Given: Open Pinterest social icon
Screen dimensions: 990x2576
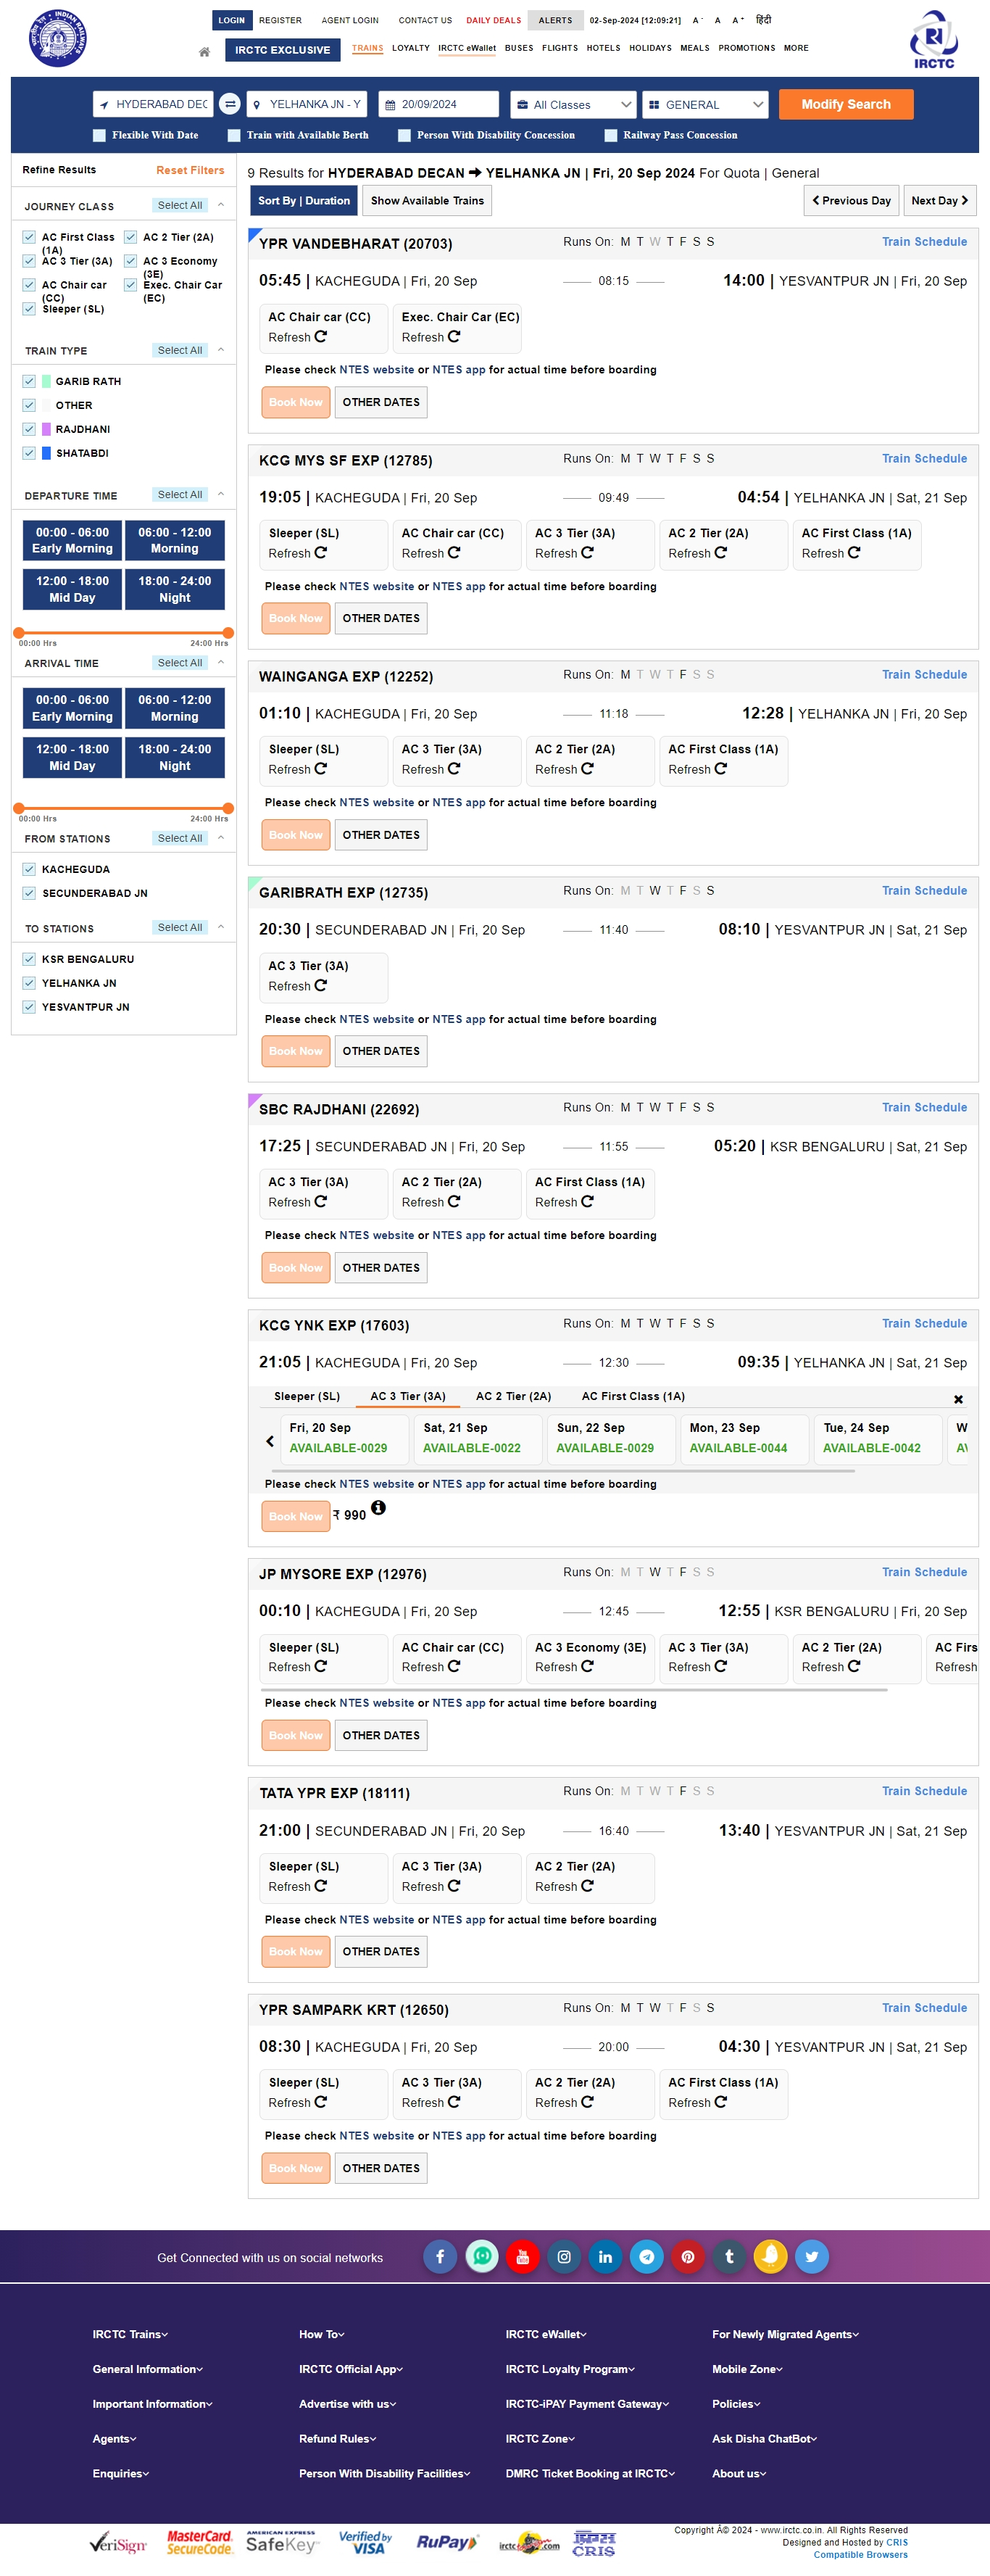Looking at the screenshot, I should 688,2257.
